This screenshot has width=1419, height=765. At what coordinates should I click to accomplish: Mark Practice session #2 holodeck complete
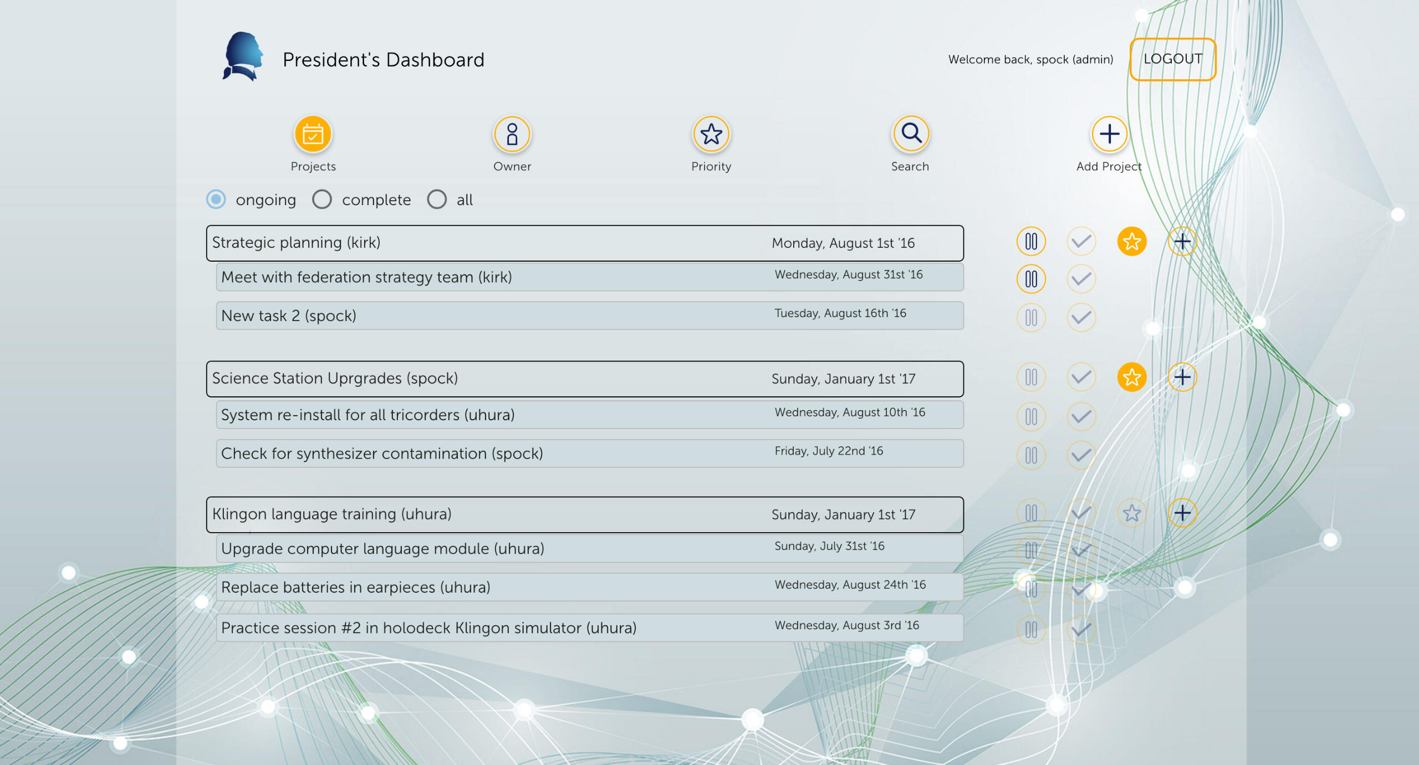point(1081,630)
